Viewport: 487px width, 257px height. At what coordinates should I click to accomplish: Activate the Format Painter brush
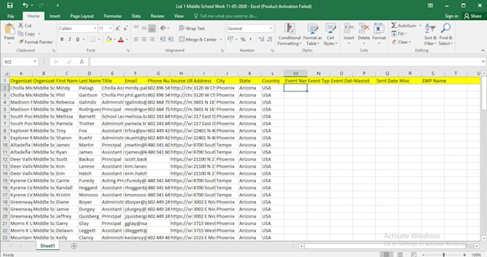tap(21, 42)
